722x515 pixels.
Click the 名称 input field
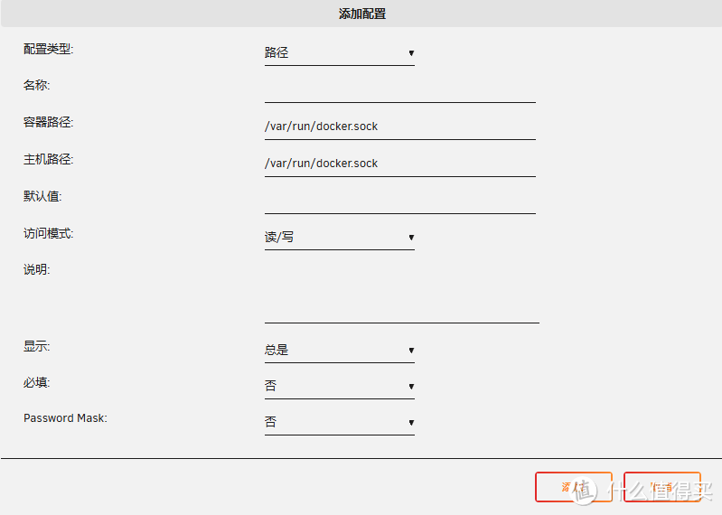[x=399, y=90]
